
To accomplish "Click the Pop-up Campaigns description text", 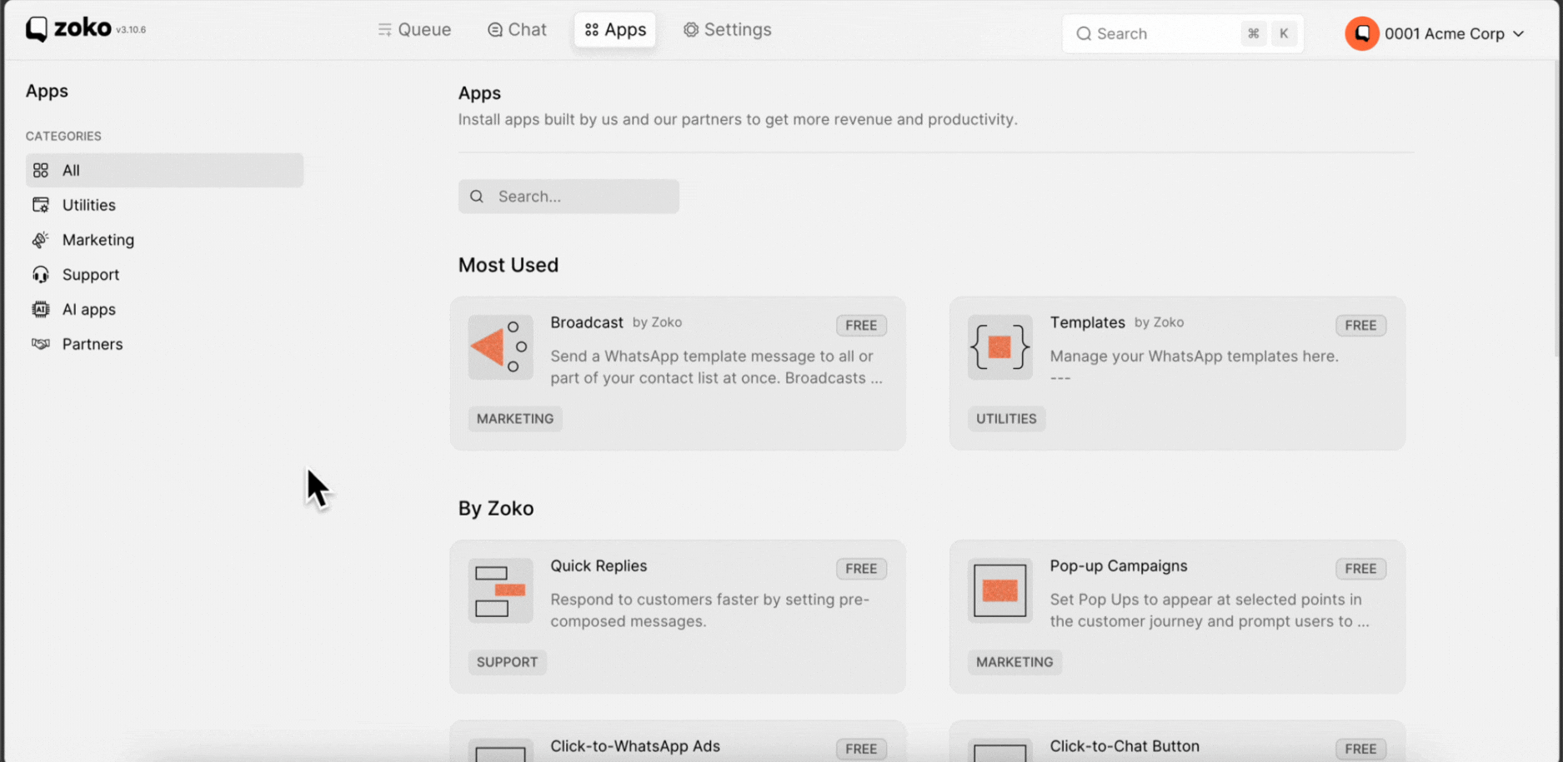I will (x=1210, y=610).
